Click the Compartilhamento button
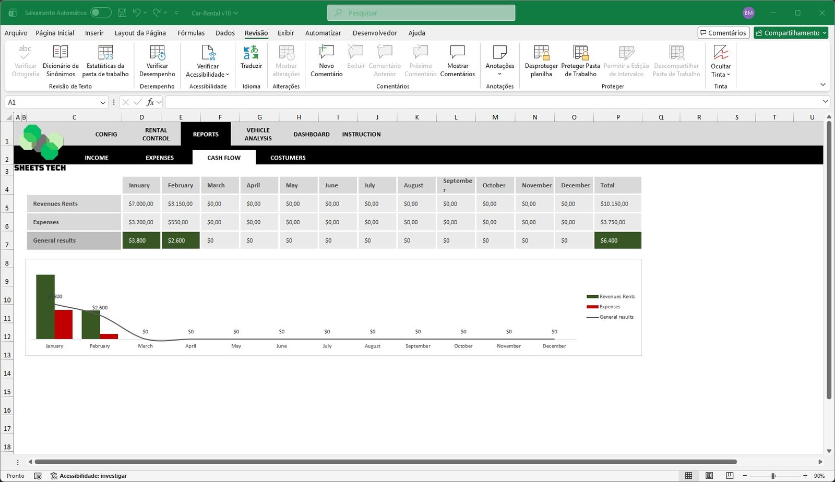Image resolution: width=835 pixels, height=482 pixels. pyautogui.click(x=791, y=32)
